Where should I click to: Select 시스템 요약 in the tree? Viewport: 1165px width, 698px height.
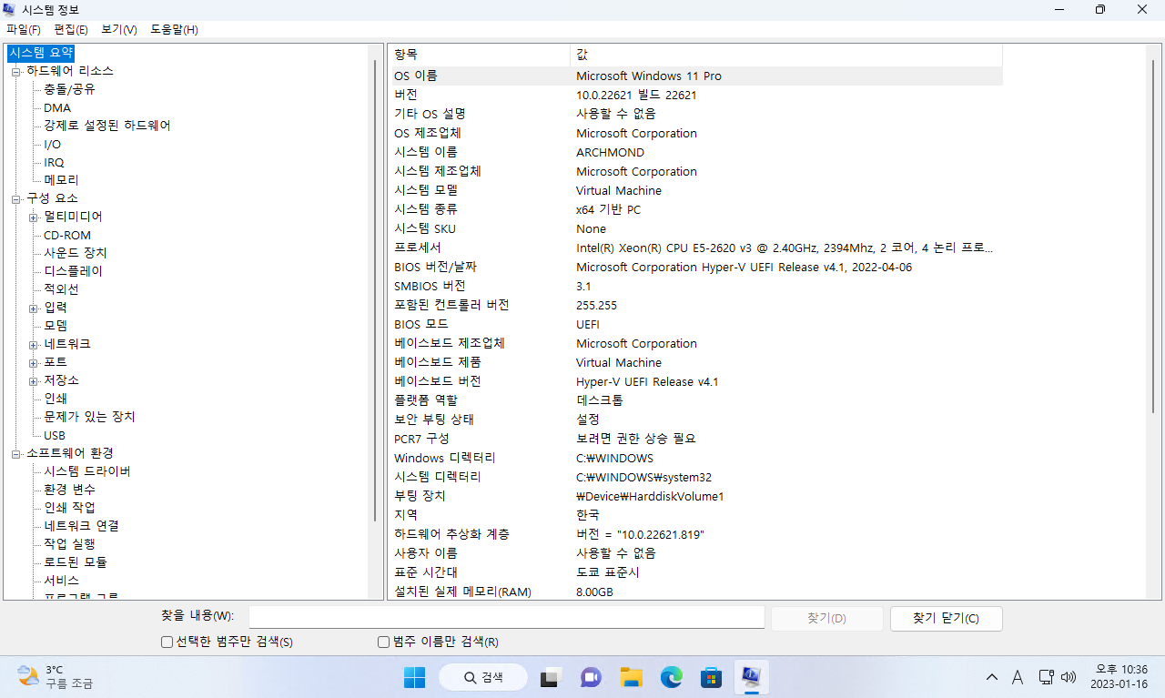pos(41,53)
